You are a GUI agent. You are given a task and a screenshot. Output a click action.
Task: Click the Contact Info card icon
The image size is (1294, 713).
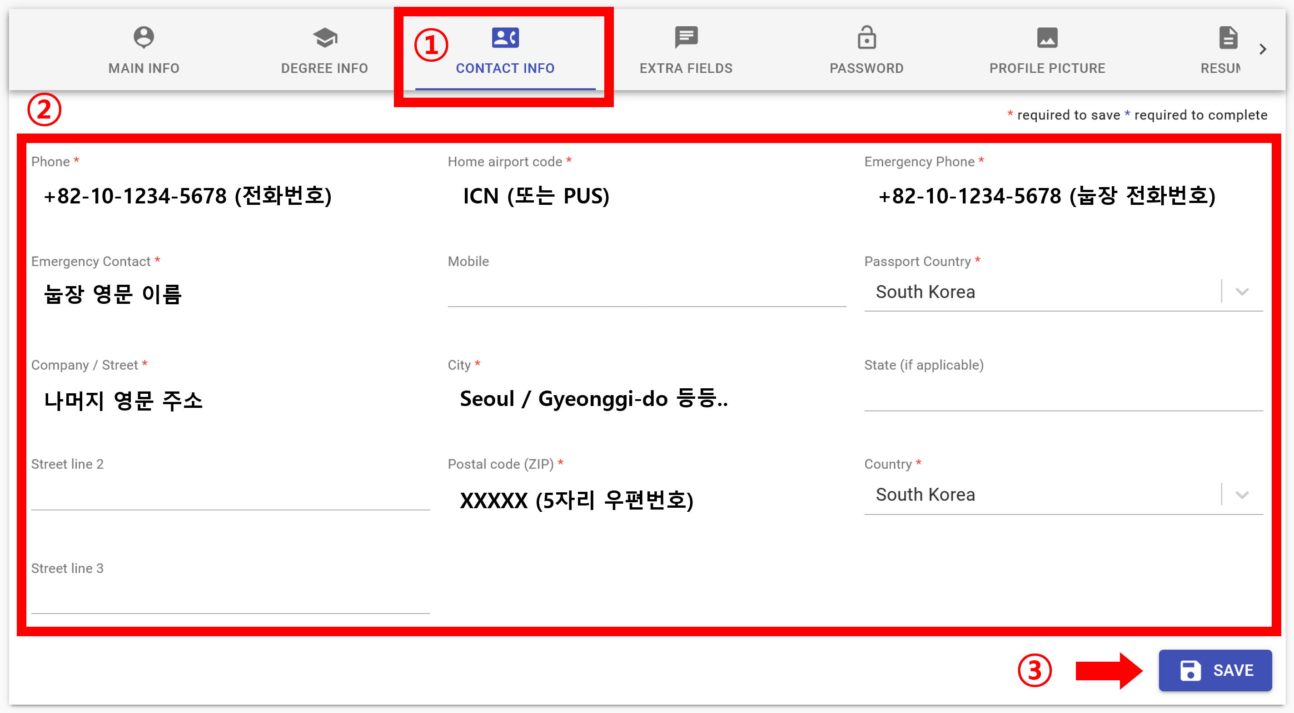click(505, 37)
